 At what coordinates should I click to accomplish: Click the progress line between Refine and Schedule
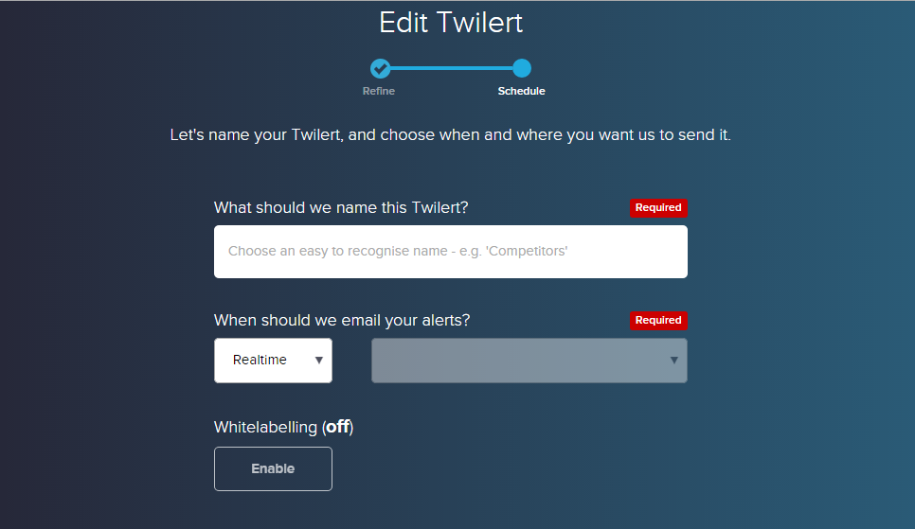pos(451,68)
